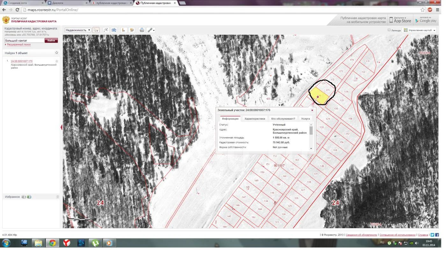Open the App Store download banner
Image resolution: width=446 pixels, height=253 pixels.
coord(400,20)
